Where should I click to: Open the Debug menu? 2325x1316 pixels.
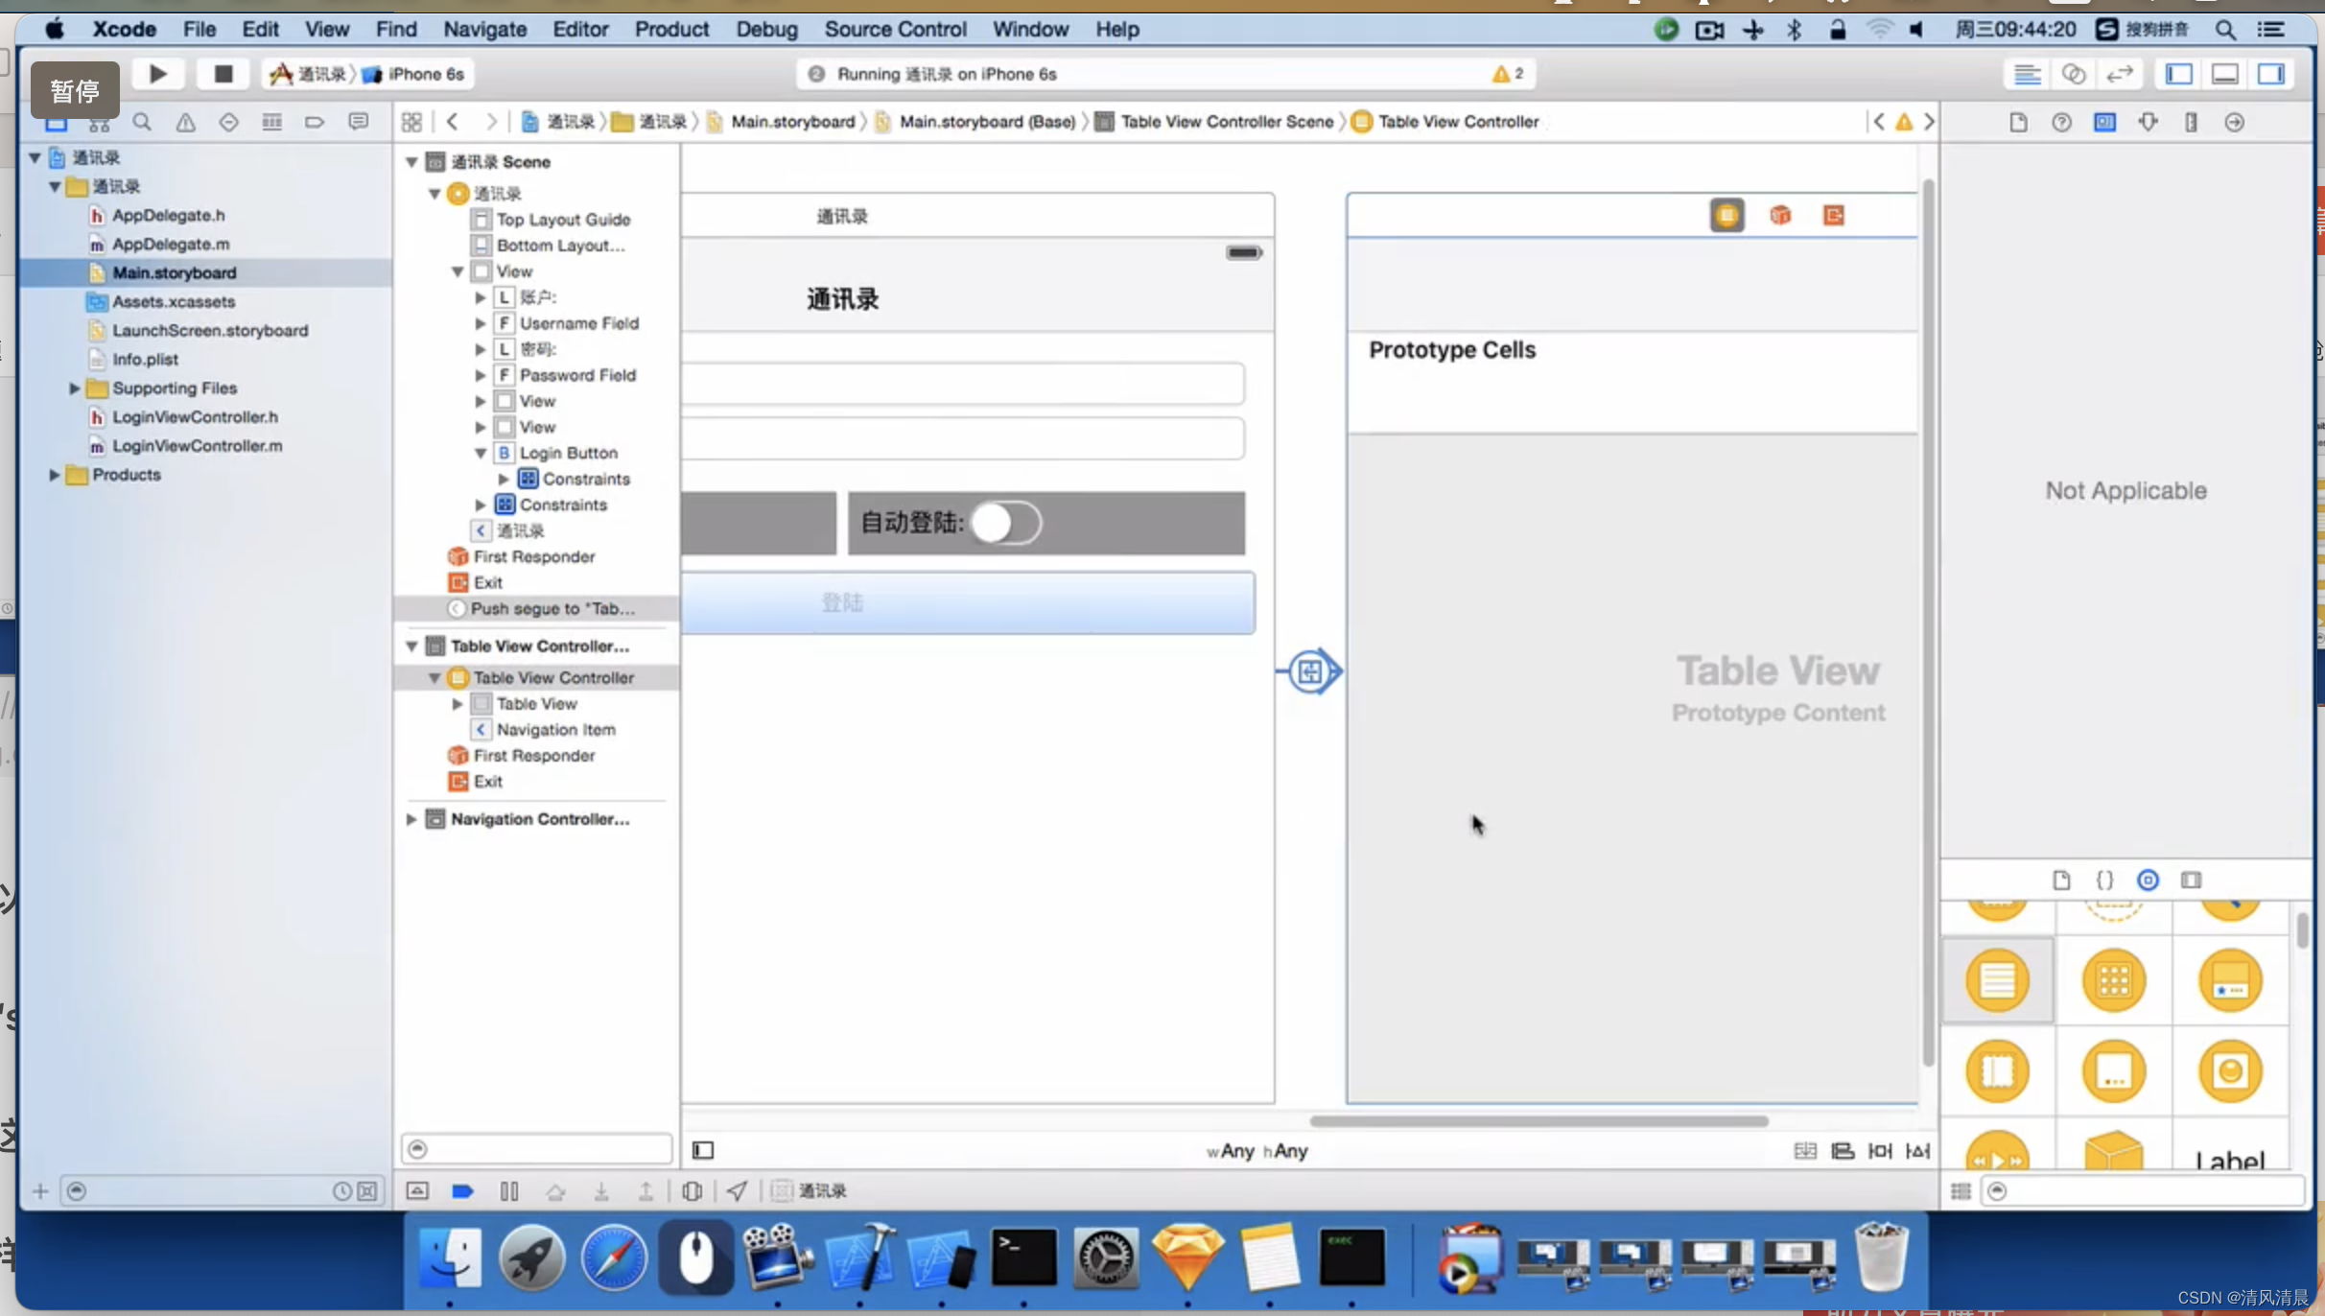point(766,29)
